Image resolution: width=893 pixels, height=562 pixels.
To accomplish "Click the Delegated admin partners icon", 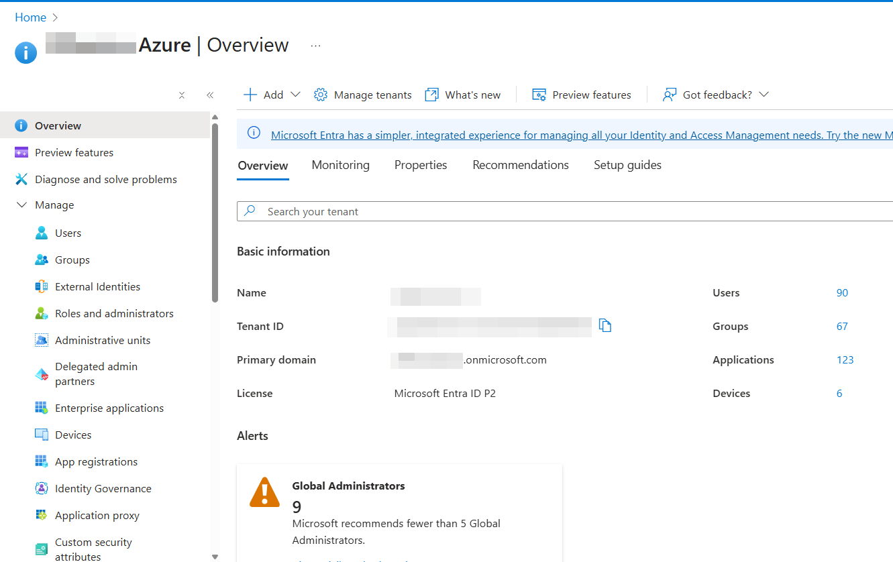I will click(x=42, y=374).
